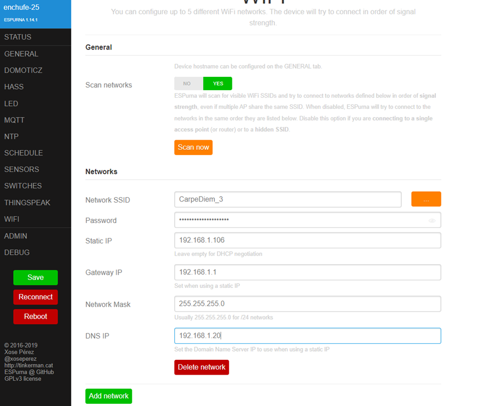Switch Scan networks toggle to NO

tap(188, 84)
